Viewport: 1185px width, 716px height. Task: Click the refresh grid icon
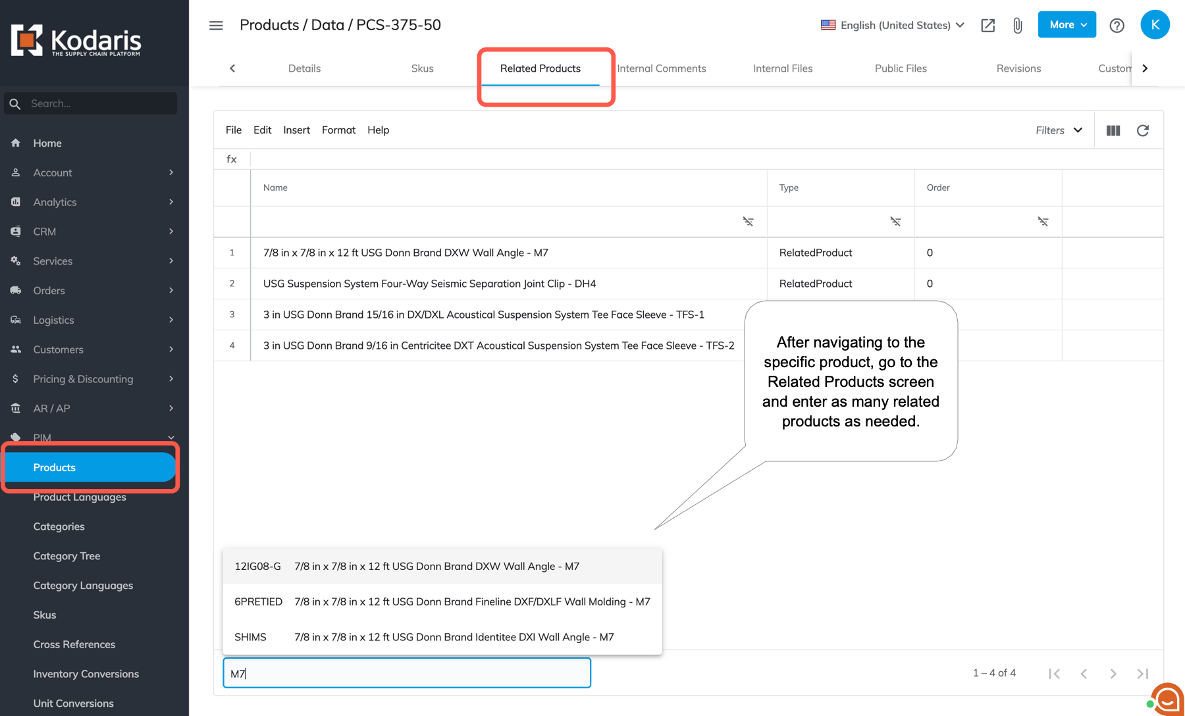[x=1143, y=130]
